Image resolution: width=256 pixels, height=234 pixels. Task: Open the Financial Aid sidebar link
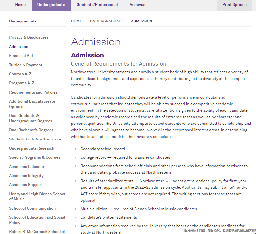point(21,56)
